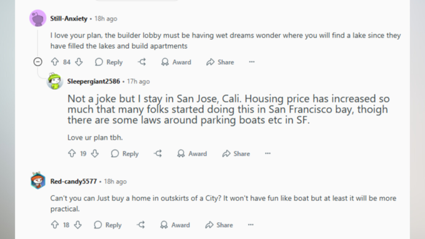
Task: Reply to Sleepergiant2586's comment
Action: [x=124, y=154]
